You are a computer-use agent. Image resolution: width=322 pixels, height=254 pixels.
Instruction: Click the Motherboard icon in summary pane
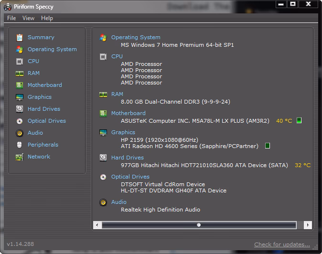point(103,113)
